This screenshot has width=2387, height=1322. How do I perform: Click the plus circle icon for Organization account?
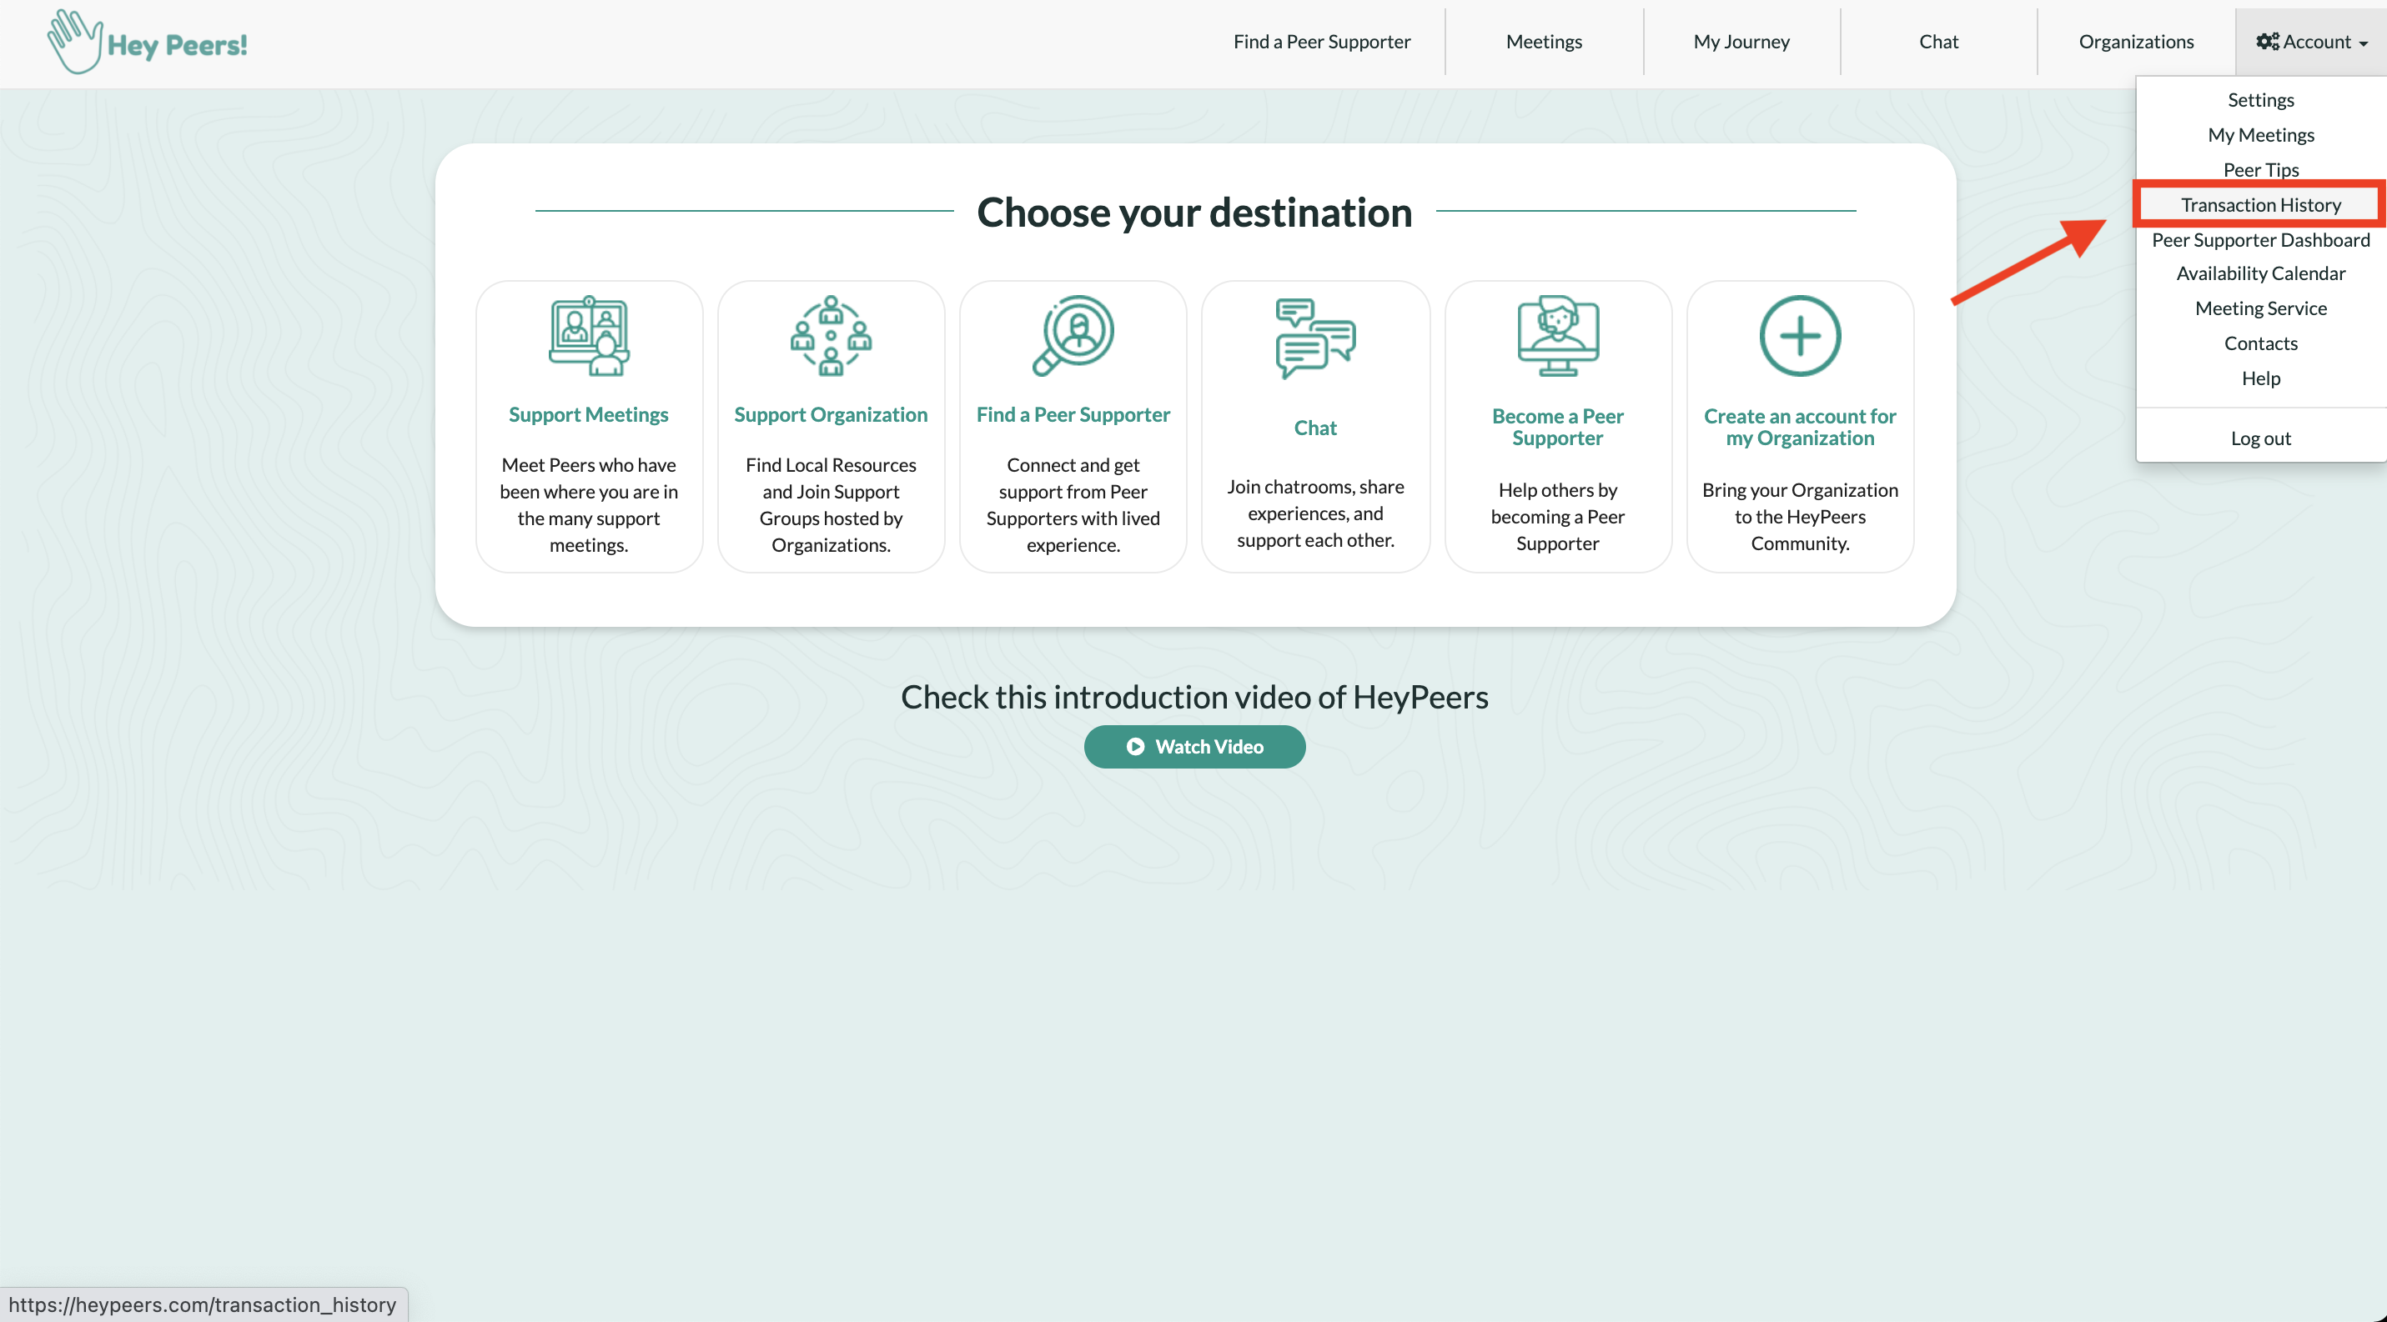pyautogui.click(x=1800, y=336)
